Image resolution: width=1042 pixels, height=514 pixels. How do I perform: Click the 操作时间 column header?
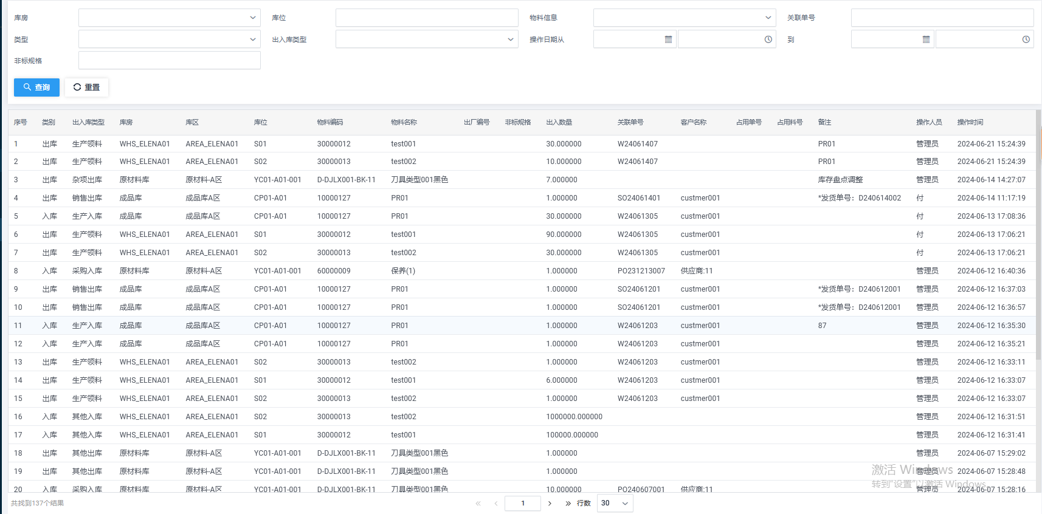[970, 122]
